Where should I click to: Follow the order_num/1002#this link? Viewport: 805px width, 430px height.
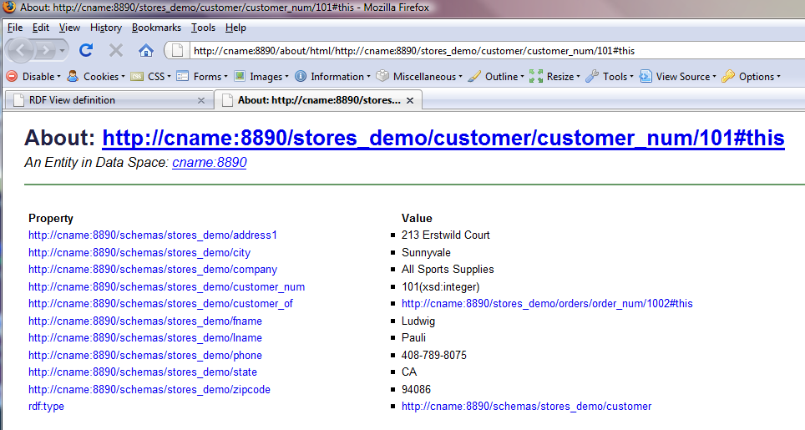547,304
